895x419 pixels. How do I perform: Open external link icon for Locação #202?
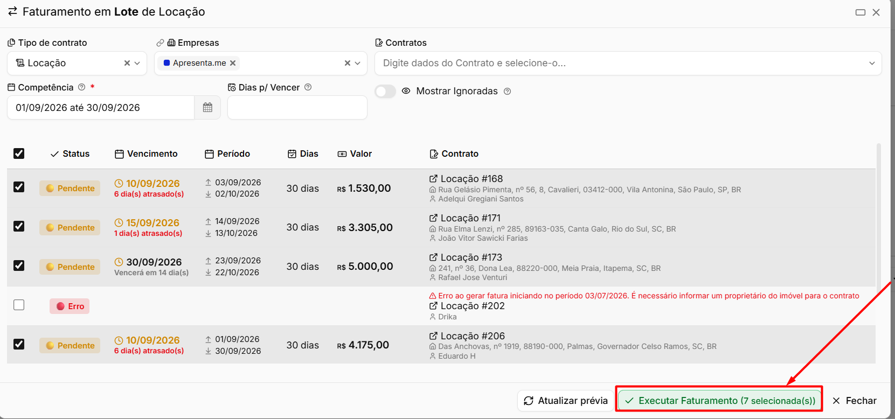click(x=433, y=306)
